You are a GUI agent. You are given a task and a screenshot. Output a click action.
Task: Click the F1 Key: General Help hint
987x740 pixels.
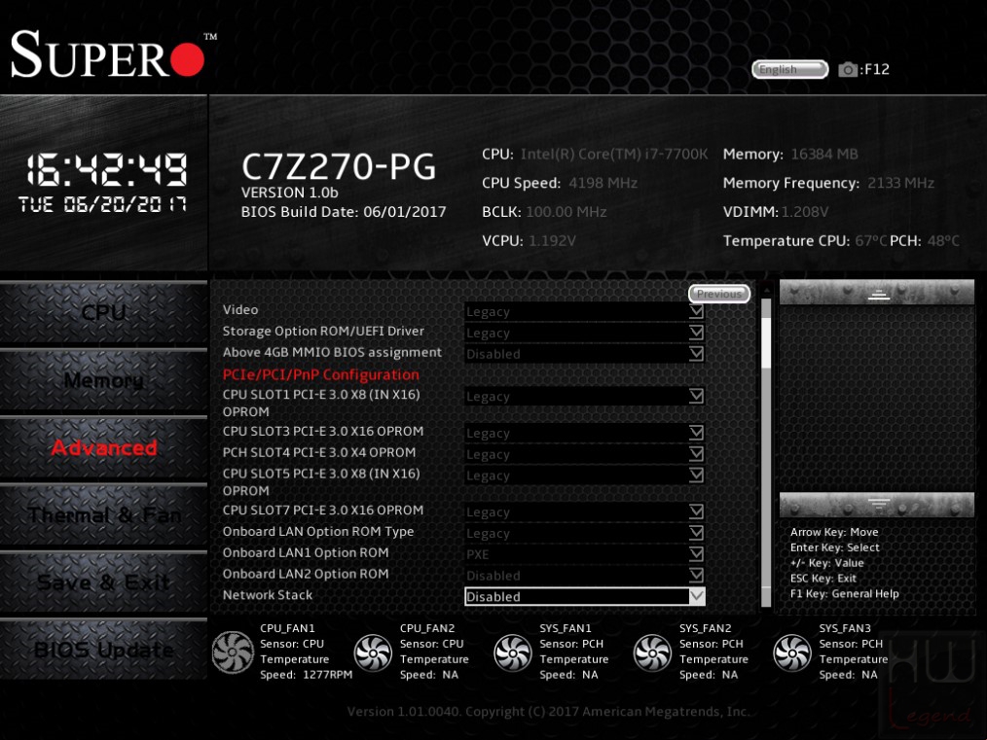pos(845,593)
